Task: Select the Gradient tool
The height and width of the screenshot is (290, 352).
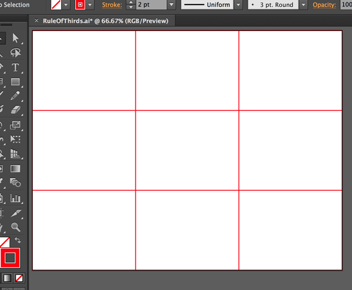Action: coord(15,168)
